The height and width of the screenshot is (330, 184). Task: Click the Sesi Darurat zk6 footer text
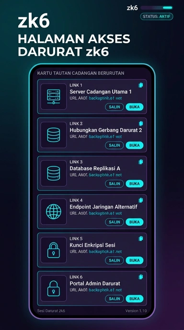point(51,311)
